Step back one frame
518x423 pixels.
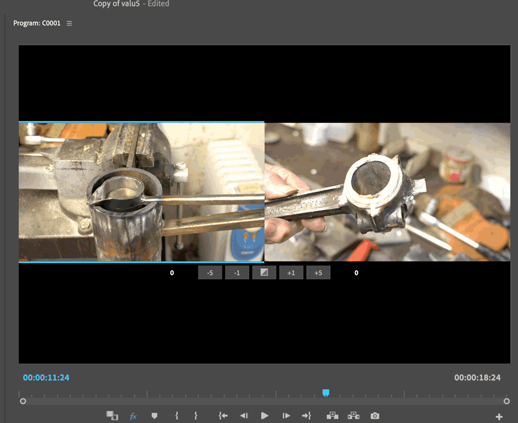243,416
